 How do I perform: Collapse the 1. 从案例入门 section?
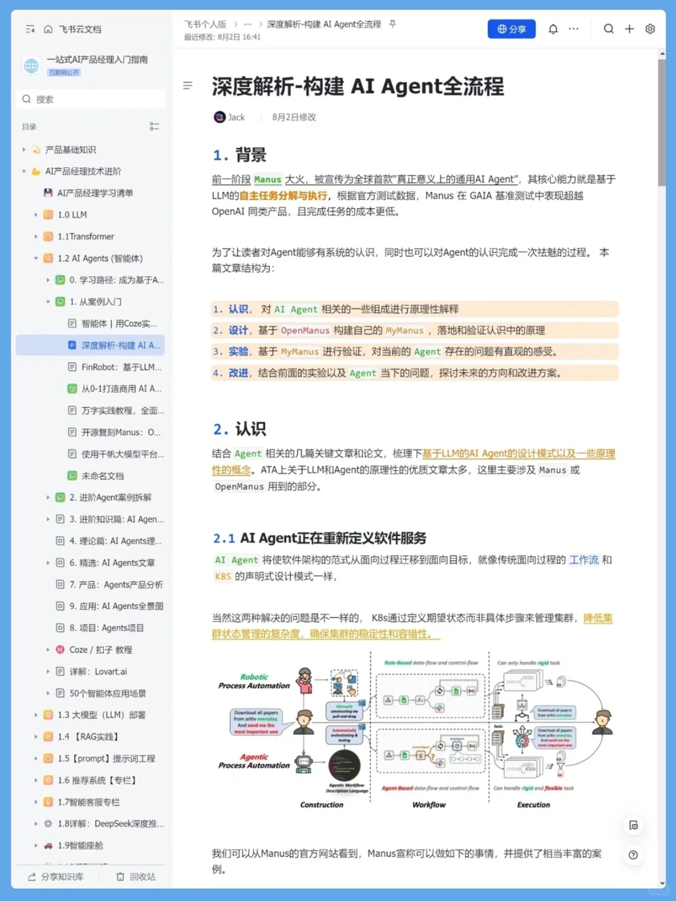(48, 302)
